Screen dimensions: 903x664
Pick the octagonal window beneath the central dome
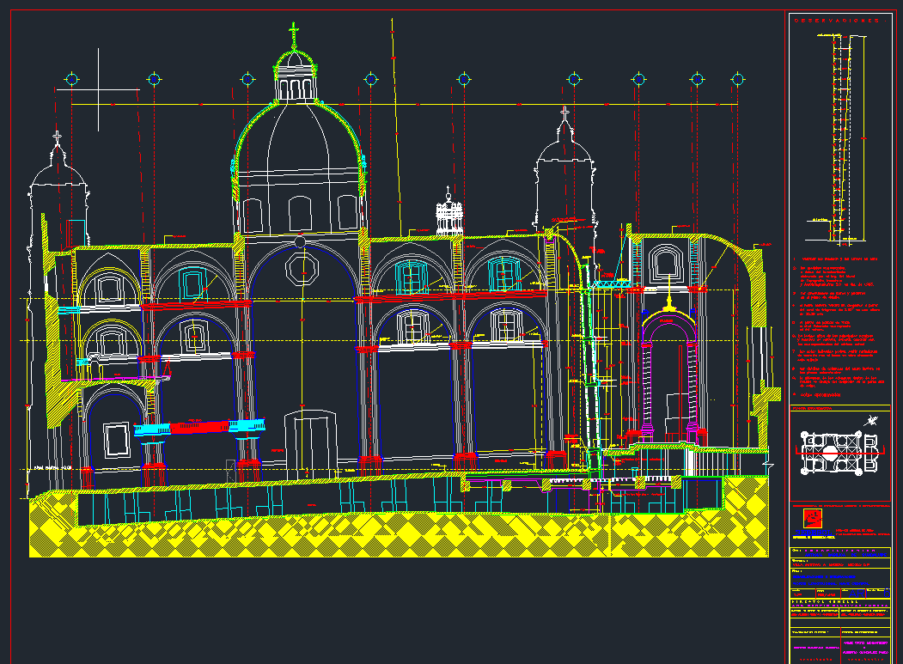(302, 268)
